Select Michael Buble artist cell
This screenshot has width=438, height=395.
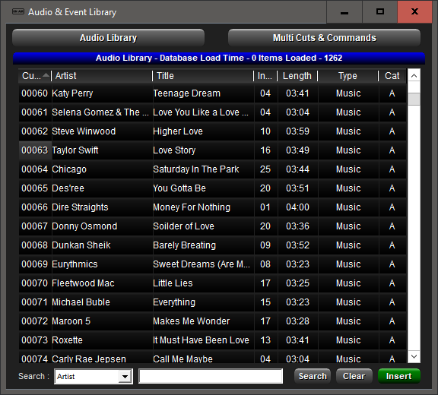(102, 302)
